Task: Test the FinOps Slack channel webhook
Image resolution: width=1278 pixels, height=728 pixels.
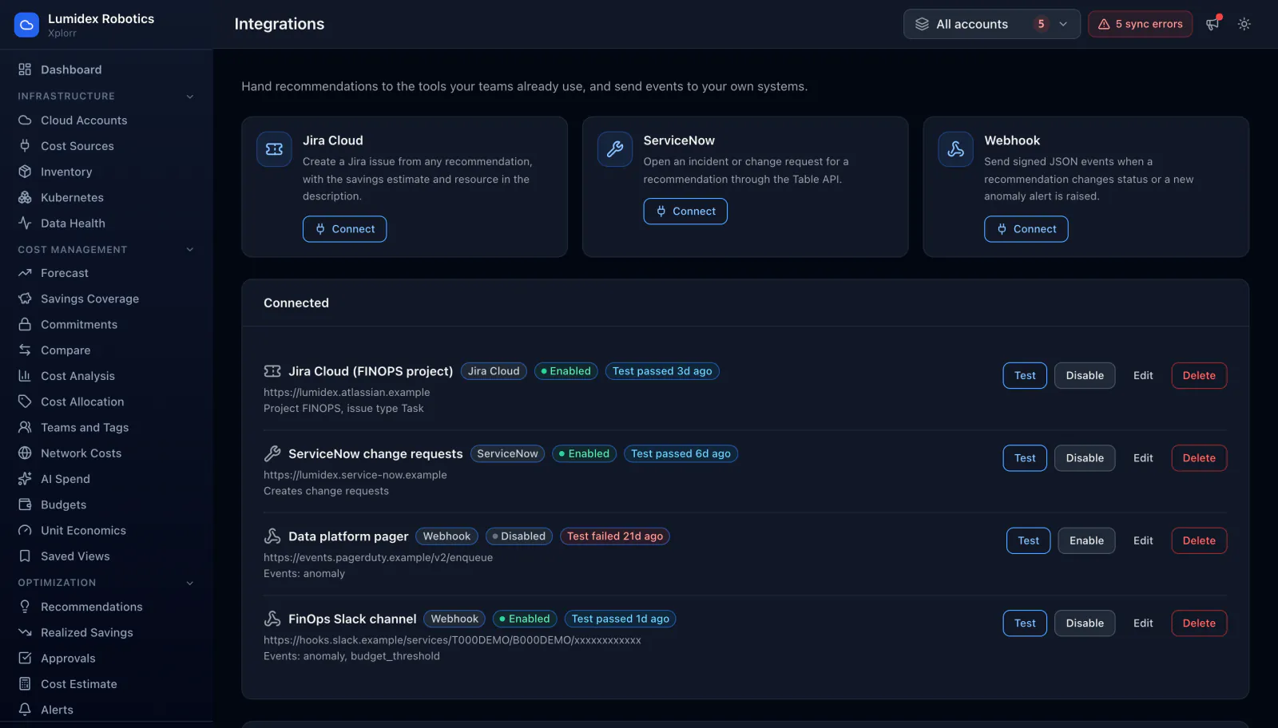Action: [x=1025, y=623]
